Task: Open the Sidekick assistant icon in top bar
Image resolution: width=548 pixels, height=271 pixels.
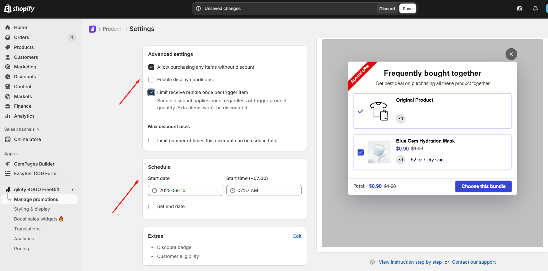Action: [x=519, y=9]
